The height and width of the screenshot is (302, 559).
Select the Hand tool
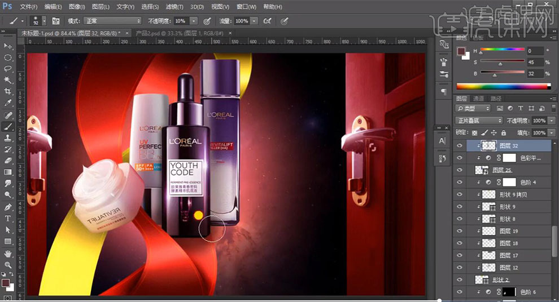point(7,254)
